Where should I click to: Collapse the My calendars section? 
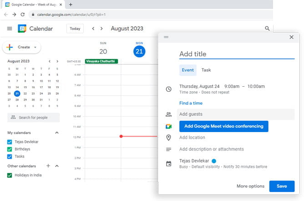tap(57, 133)
